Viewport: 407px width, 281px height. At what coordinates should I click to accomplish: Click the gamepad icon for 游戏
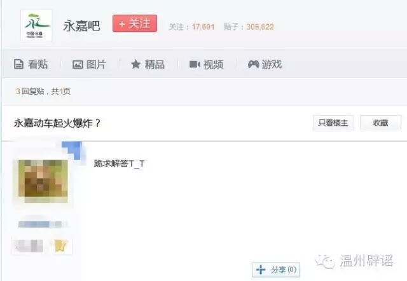[253, 64]
